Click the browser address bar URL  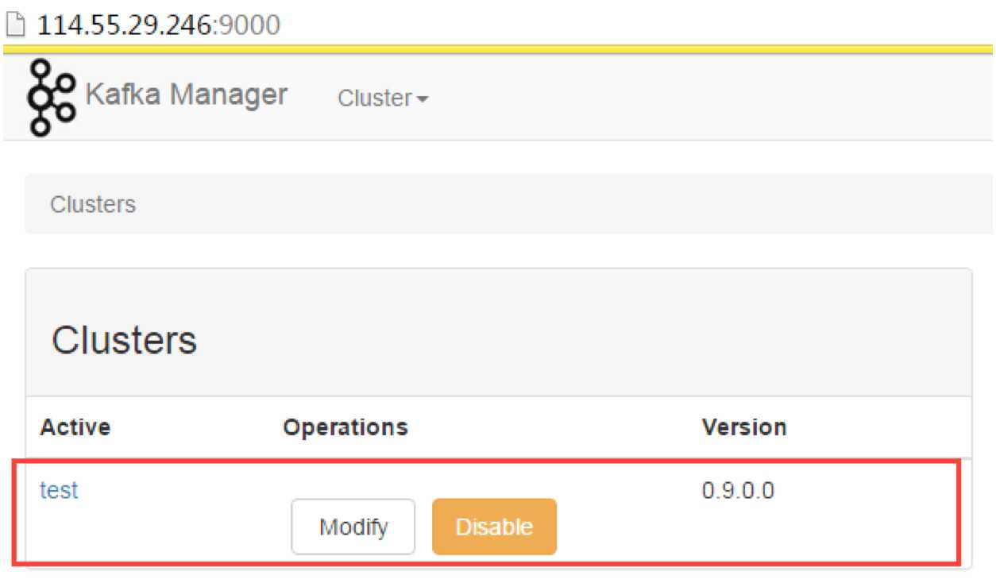(x=159, y=25)
